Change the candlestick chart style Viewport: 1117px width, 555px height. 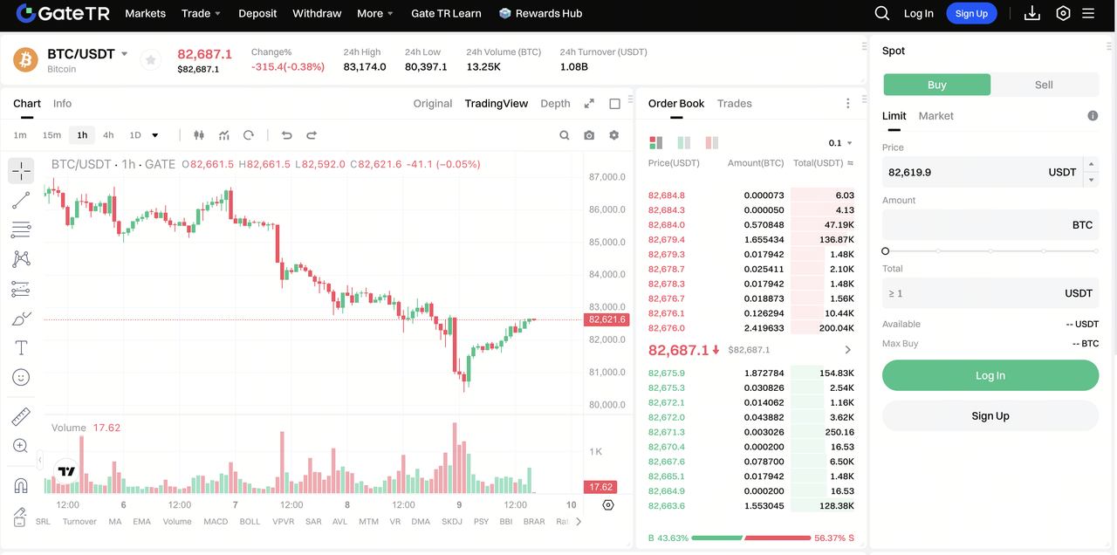[199, 135]
